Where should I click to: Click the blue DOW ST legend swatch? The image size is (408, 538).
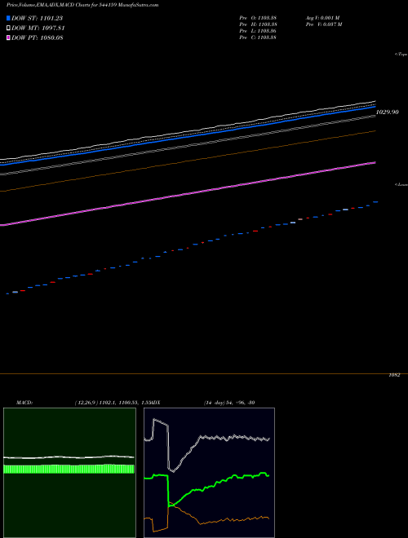pos(8,18)
